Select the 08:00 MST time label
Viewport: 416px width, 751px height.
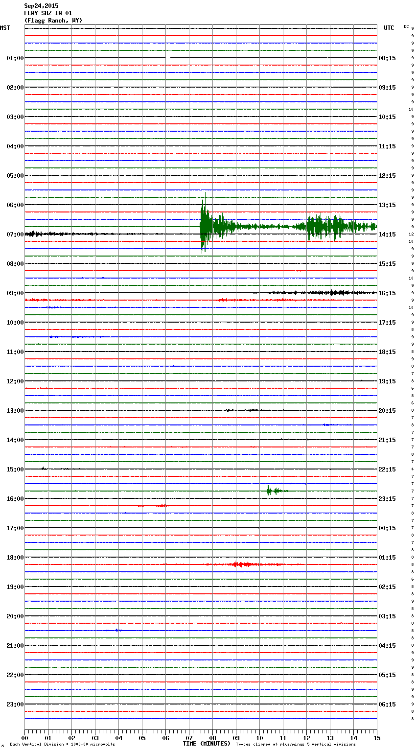tap(15, 264)
